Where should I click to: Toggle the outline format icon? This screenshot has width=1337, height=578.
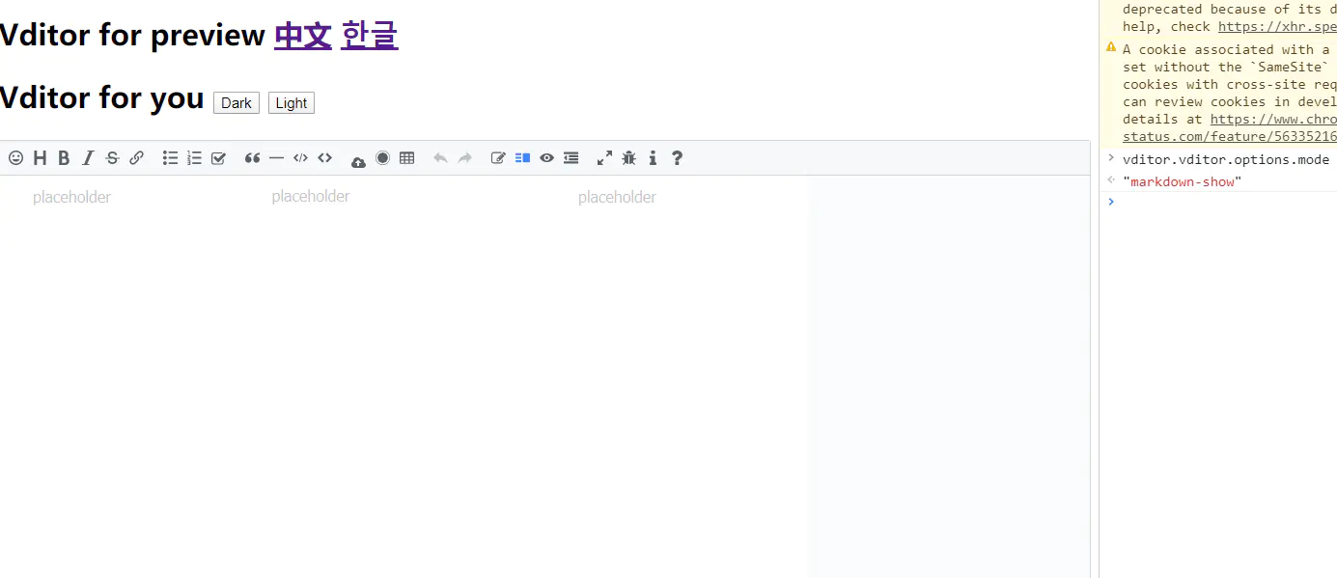pos(571,158)
